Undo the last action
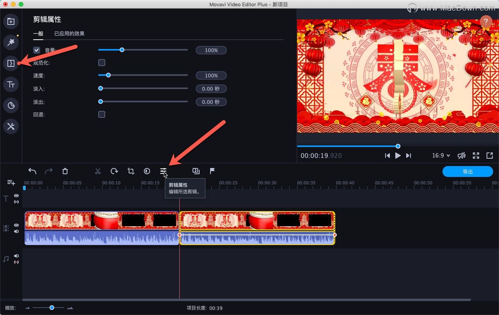The height and width of the screenshot is (315, 499). point(32,171)
